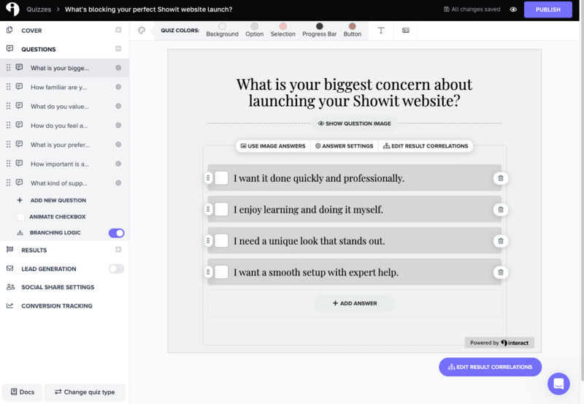
Task: Delete answer 'I enjoy learning and doing it myself'
Action: tap(501, 210)
